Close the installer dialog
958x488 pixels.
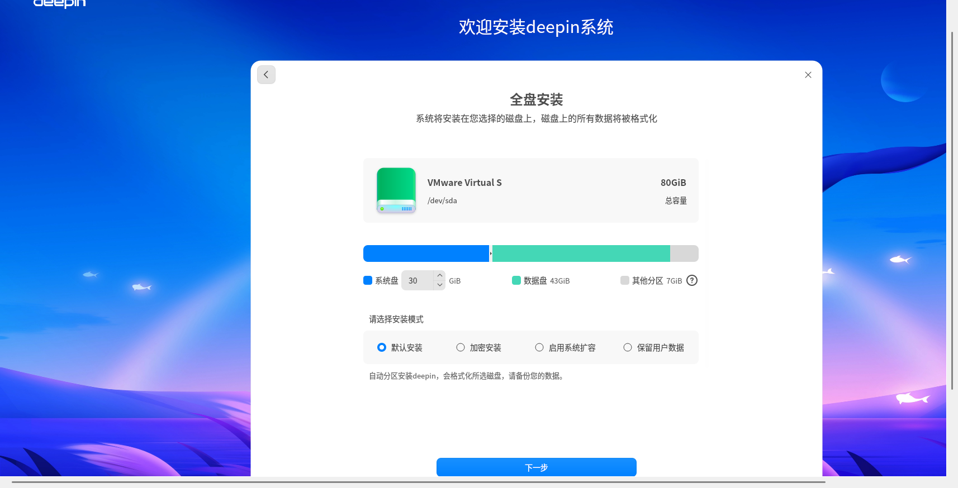coord(808,75)
